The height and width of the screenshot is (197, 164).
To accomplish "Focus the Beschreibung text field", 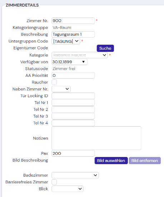I will [x=73, y=34].
